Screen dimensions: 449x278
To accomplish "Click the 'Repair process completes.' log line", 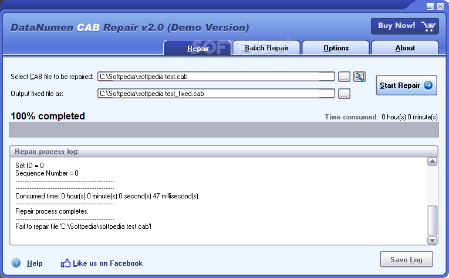I will coord(52,211).
